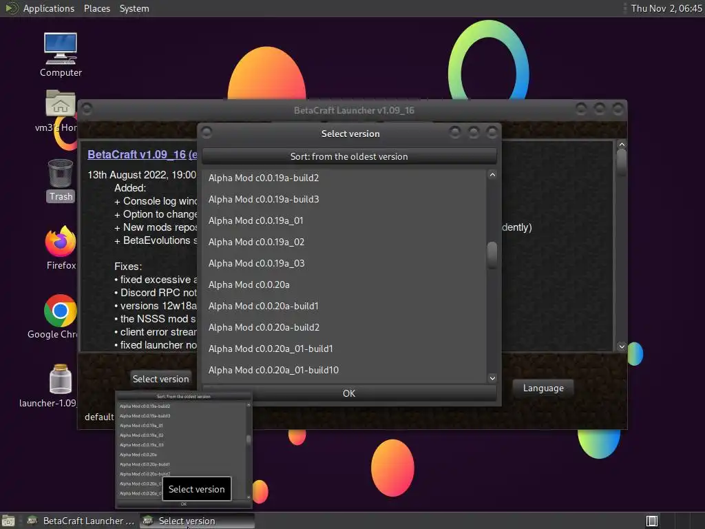Switch to BetaCraft Launcher taskbar entry
The height and width of the screenshot is (529, 705).
[81, 521]
